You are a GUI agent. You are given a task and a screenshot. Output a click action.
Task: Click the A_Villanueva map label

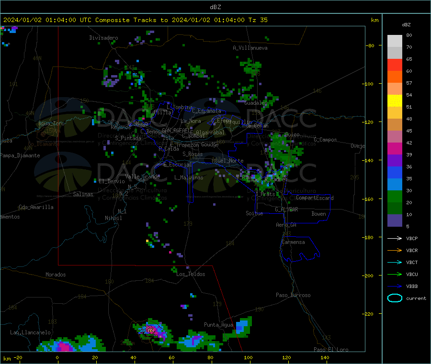coord(250,48)
